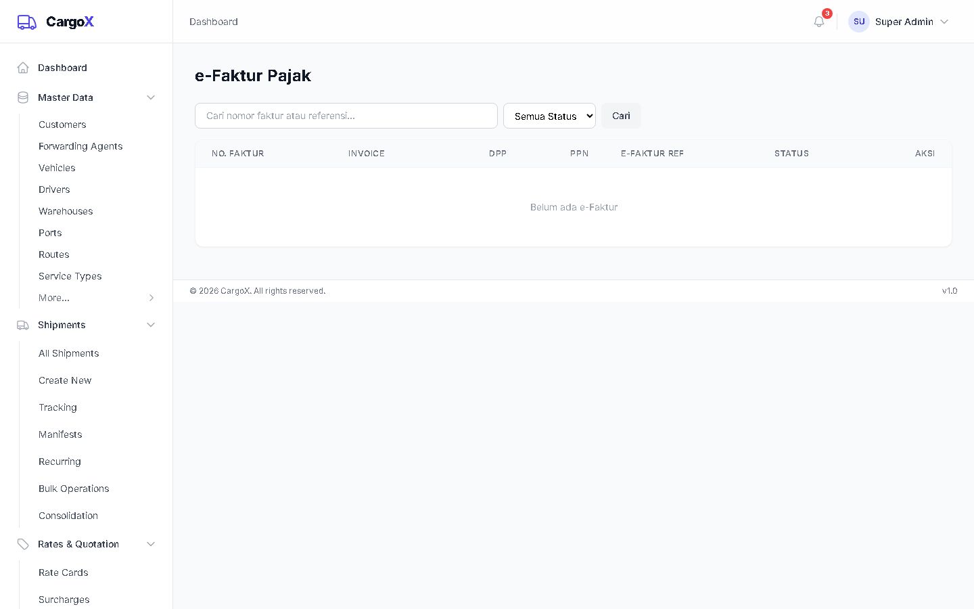The height and width of the screenshot is (609, 974).
Task: Open the Manifests page
Action: click(60, 434)
